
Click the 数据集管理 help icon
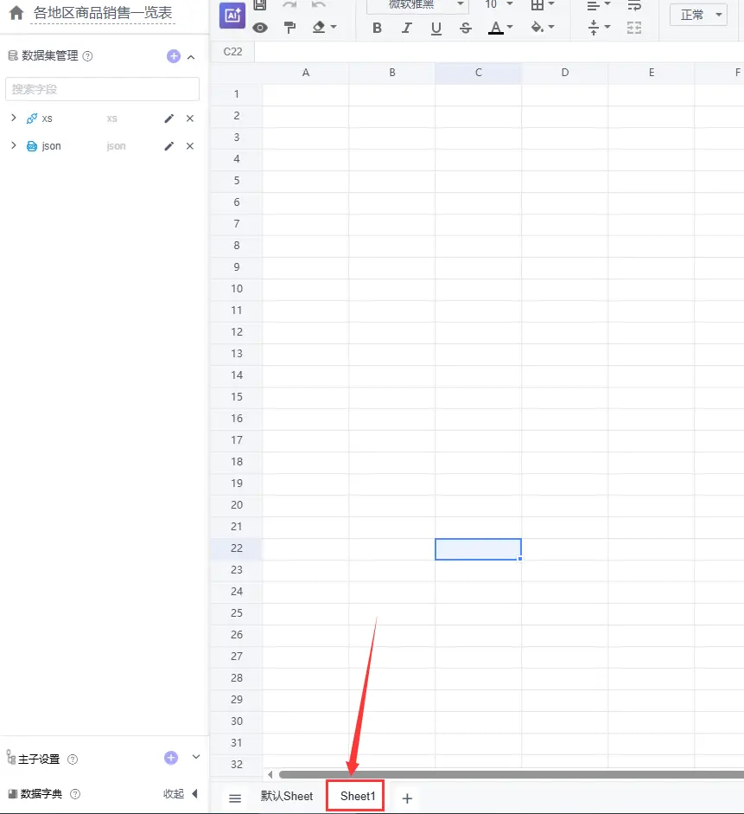[x=87, y=56]
